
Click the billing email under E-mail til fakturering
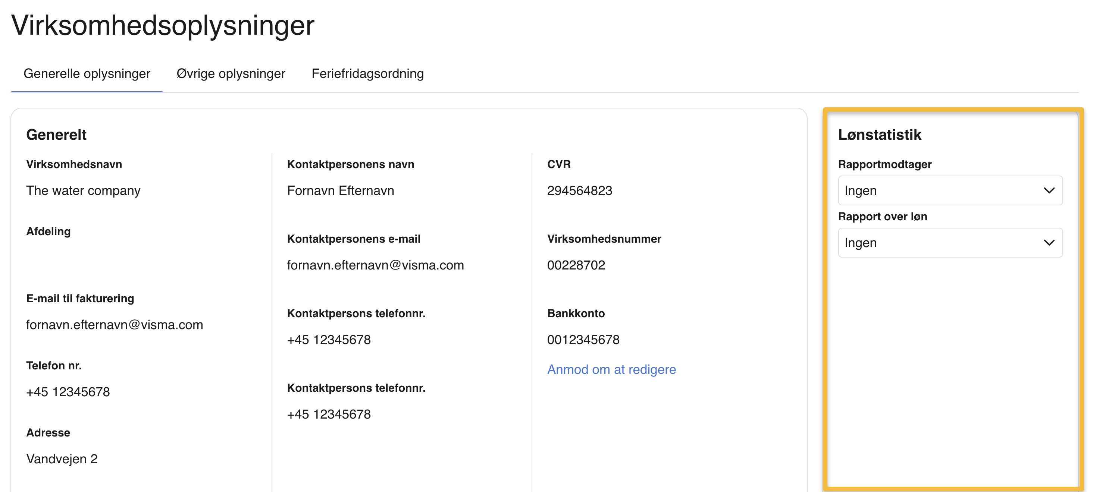(x=115, y=325)
